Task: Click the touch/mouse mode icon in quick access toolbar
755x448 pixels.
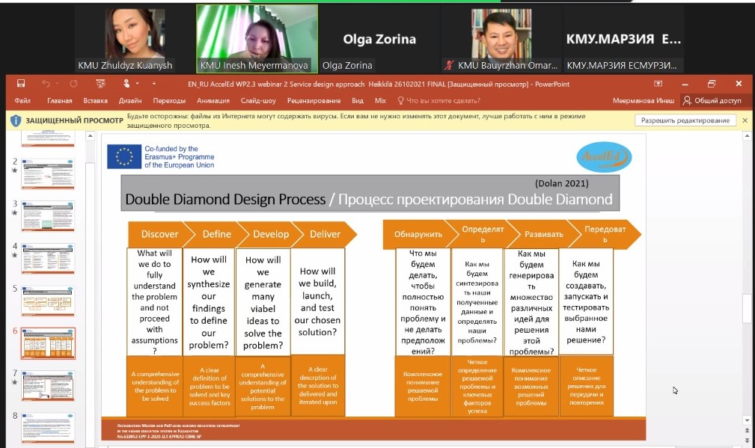Action: (127, 84)
